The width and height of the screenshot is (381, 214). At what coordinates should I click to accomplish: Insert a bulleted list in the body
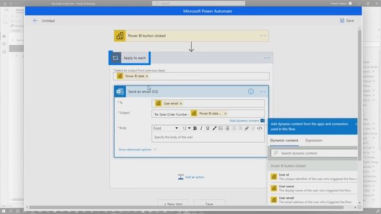(x=221, y=128)
